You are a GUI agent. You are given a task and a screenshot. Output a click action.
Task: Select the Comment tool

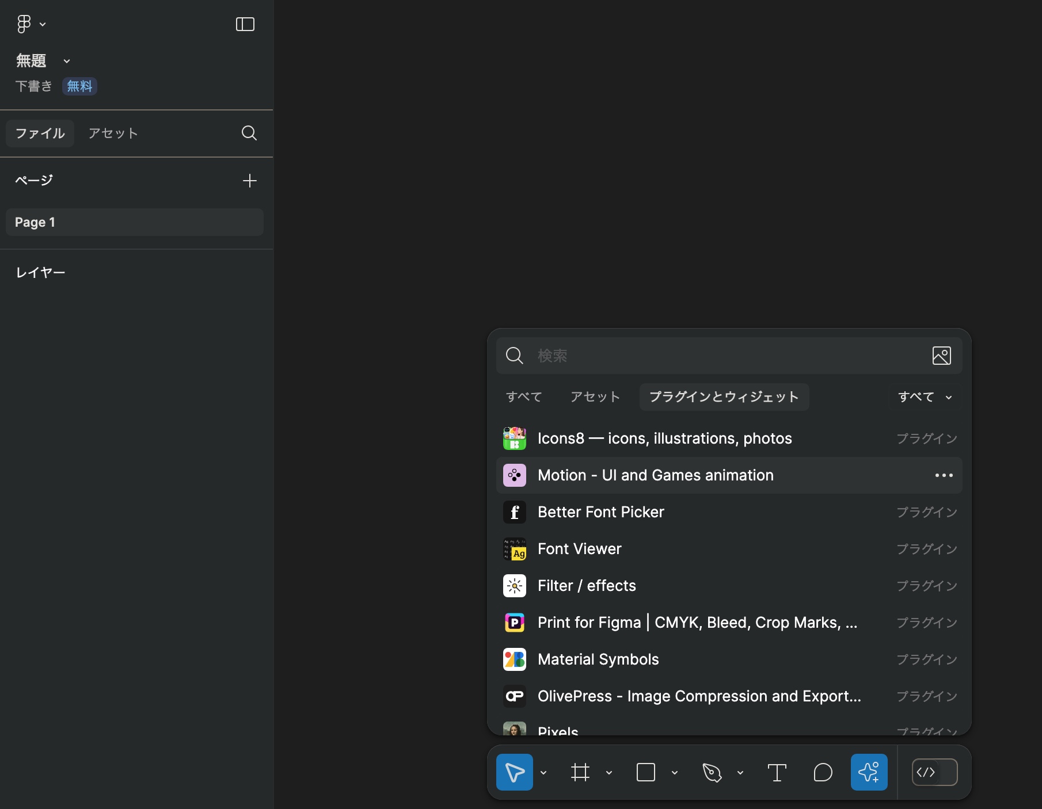(823, 772)
